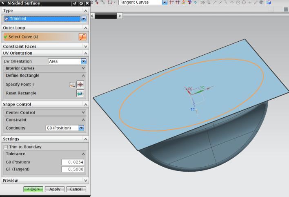Screen dimensions: 289x197
Task: Click the red curved arrow toolbar icon
Action: tap(97, 2)
